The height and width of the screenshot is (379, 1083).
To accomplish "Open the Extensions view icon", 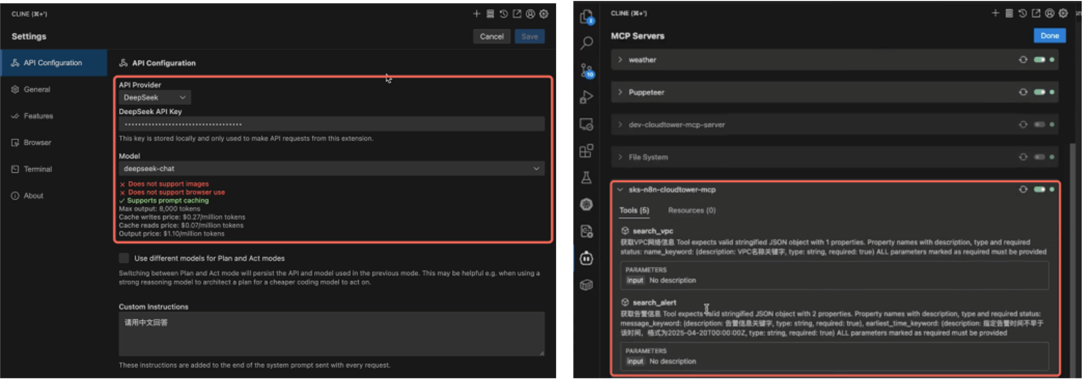I will (x=586, y=151).
